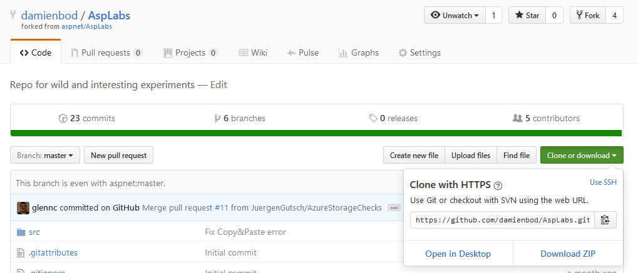
Task: Open the damienbod user profile link
Action: [49, 16]
